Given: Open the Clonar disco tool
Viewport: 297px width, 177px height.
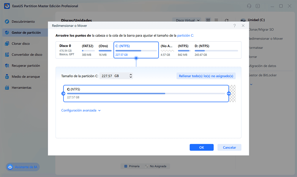Looking at the screenshot, I should (25, 44).
